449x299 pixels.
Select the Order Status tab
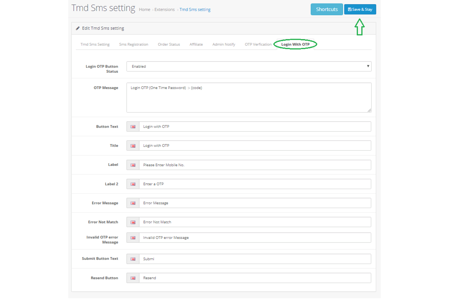coord(169,44)
